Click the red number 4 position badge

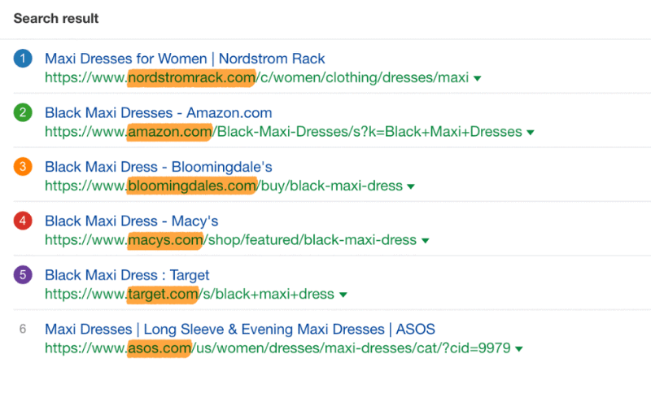23,221
